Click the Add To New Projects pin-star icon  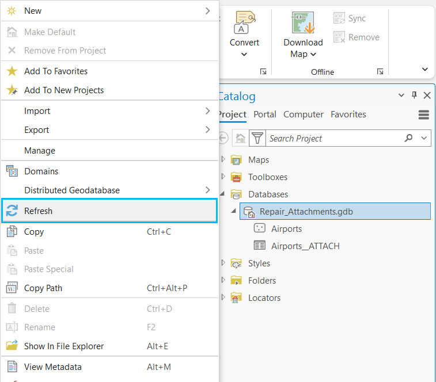(x=12, y=90)
